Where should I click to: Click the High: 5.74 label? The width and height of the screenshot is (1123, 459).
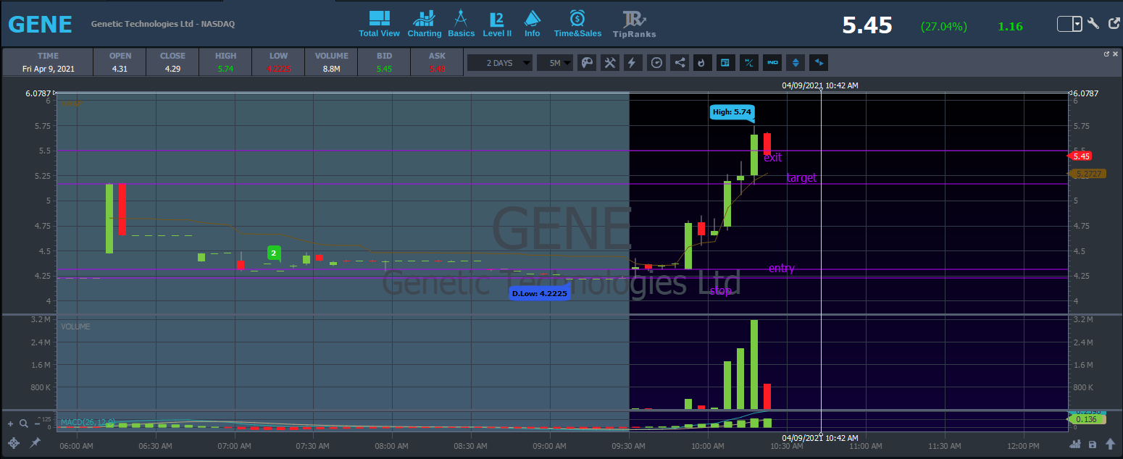pyautogui.click(x=732, y=111)
